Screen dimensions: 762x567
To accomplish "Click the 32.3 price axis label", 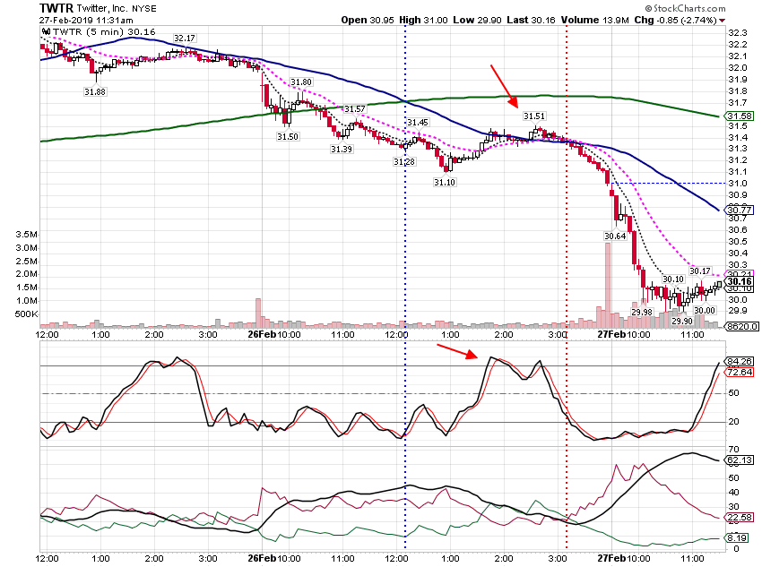I will [737, 33].
